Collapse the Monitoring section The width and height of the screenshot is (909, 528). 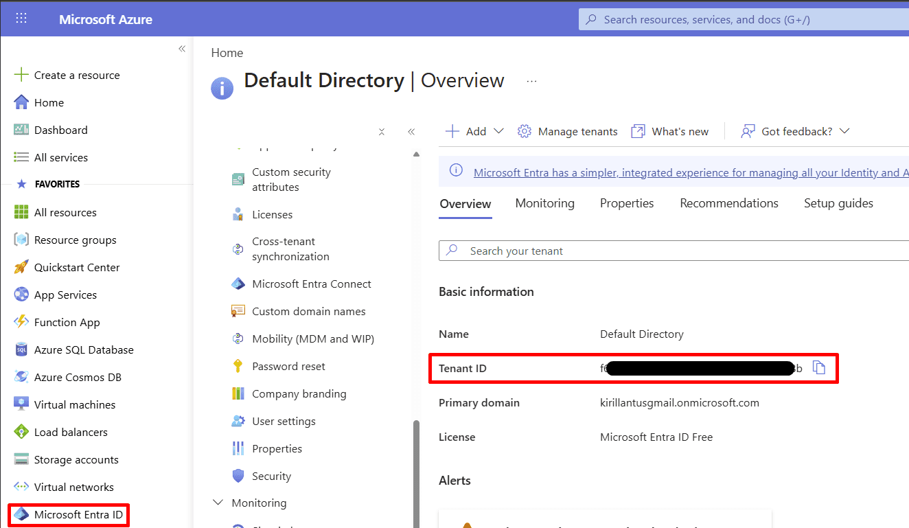pos(218,503)
